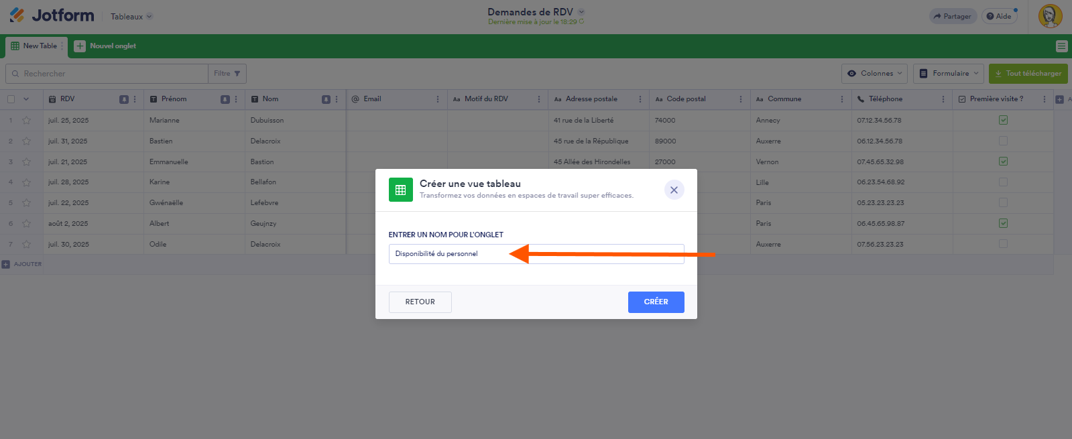Click the blue CRÉER button

tap(656, 302)
